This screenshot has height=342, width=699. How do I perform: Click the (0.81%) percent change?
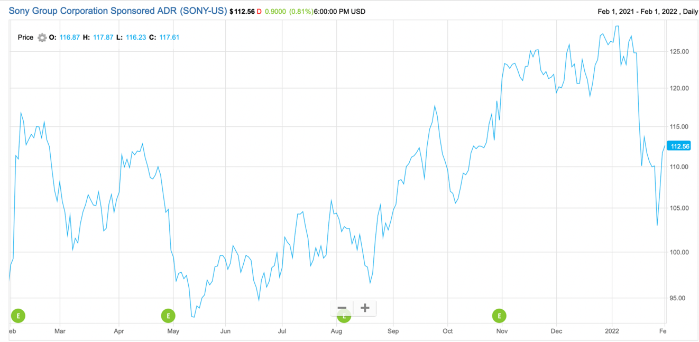[x=301, y=11]
